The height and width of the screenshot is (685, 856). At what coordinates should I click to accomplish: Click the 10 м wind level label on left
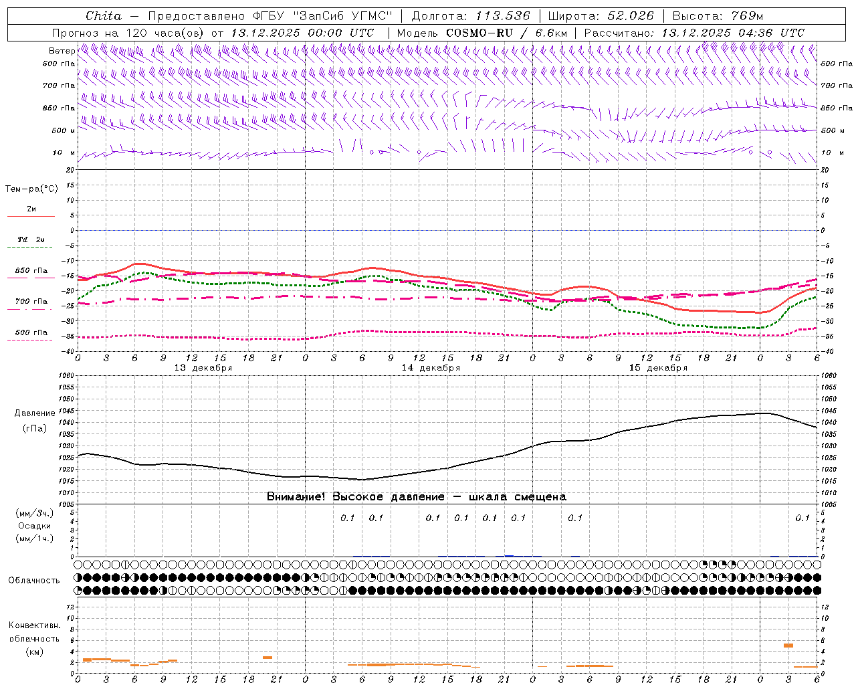(64, 153)
